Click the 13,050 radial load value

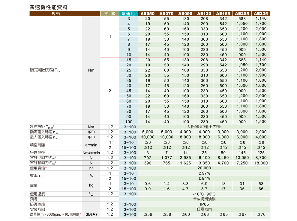pyautogui.click(x=242, y=158)
